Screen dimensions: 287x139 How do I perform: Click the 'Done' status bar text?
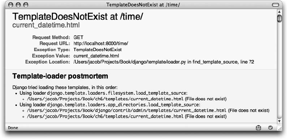(13, 128)
